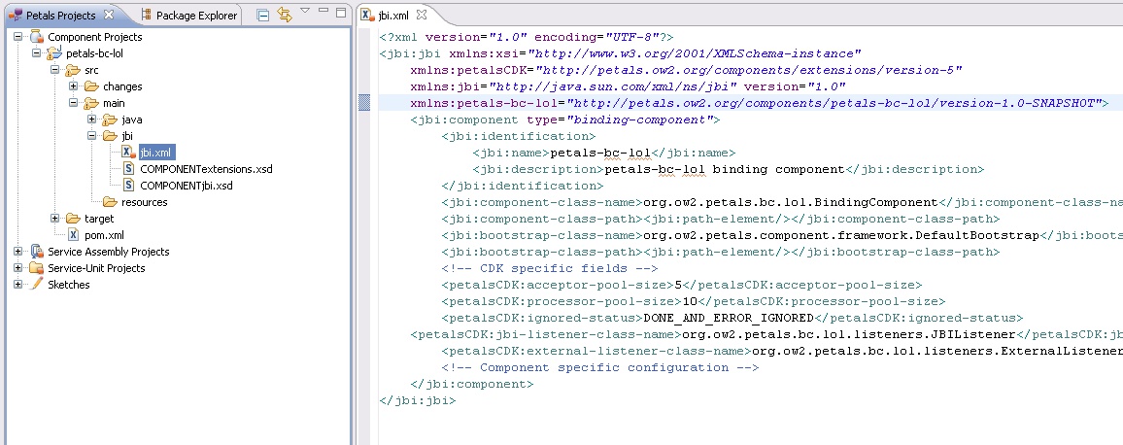Expand the java folder
1123x445 pixels.
click(x=92, y=120)
